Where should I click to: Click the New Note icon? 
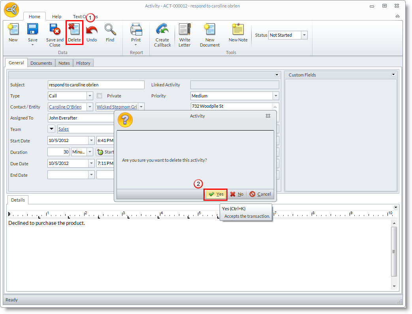point(238,30)
